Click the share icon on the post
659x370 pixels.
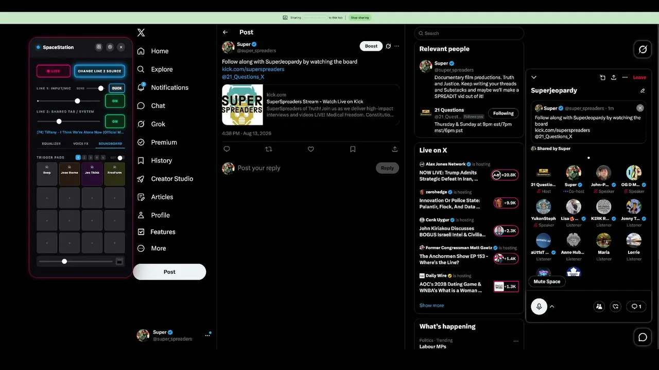click(395, 149)
